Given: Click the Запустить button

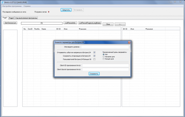Looking at the screenshot, I should [66, 10].
